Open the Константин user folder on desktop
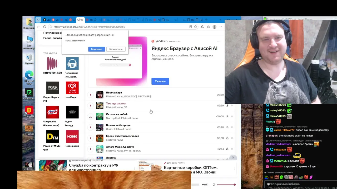Viewport: 337px width, 189px height. coord(29,24)
